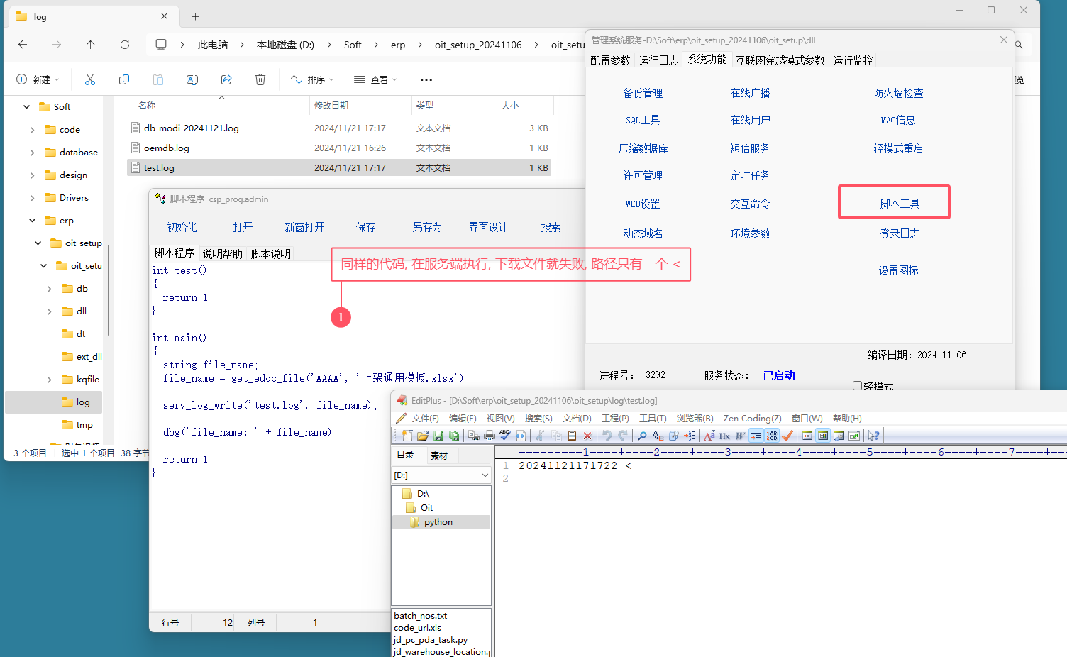Image resolution: width=1067 pixels, height=657 pixels.
Task: Select the python folder in EditPlus directory
Action: 438,522
